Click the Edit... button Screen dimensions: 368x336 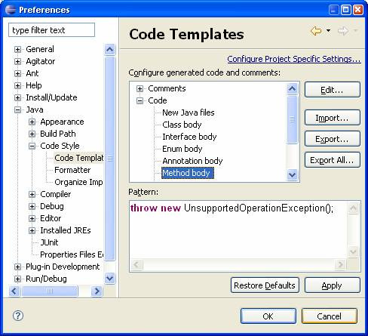pos(333,90)
